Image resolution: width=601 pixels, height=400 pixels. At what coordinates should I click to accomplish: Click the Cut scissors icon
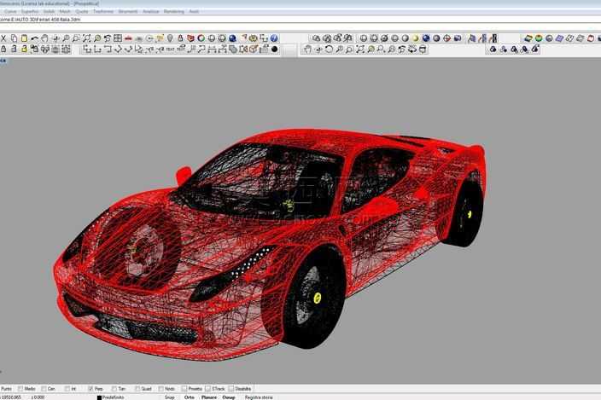[3, 38]
